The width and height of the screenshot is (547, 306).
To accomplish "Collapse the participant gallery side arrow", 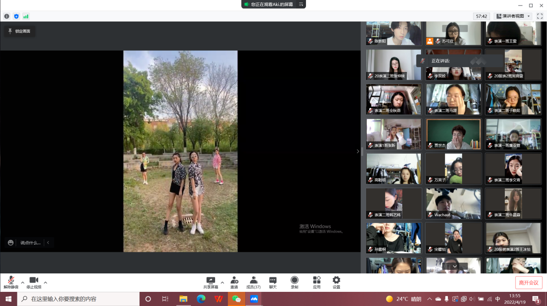I will pos(358,151).
